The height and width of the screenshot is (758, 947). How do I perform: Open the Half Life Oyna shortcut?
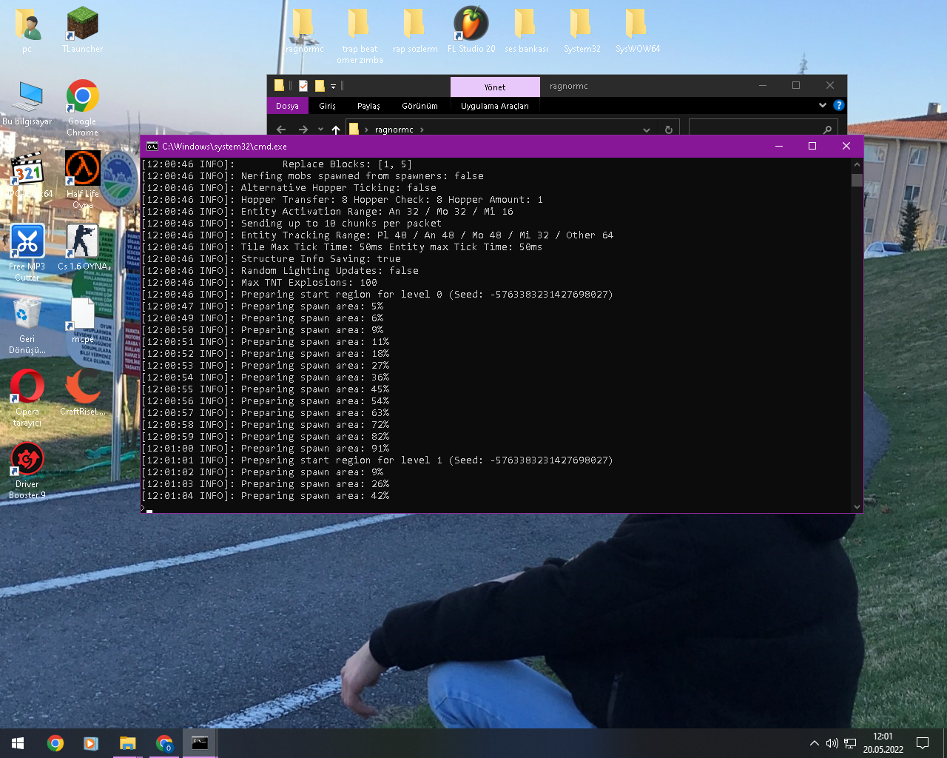[x=82, y=180]
